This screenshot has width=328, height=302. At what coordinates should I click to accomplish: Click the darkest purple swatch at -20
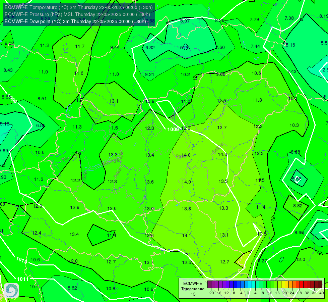coord(209,285)
